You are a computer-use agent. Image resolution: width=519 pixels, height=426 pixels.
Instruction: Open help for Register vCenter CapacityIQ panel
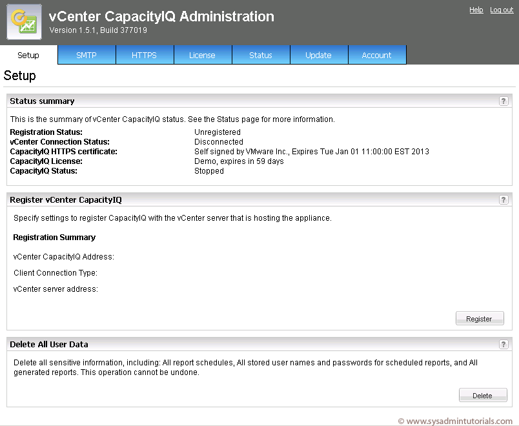[504, 199]
